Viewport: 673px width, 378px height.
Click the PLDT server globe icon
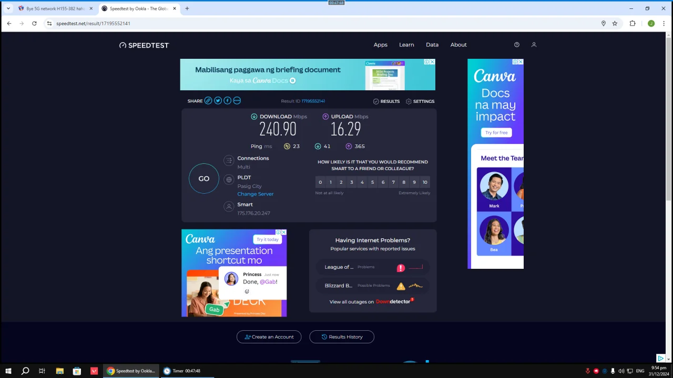pos(229,180)
